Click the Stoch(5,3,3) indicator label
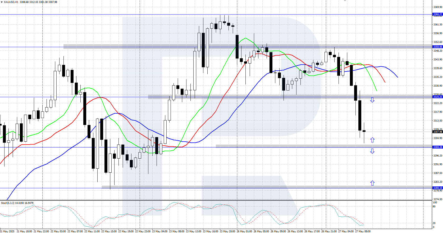The height and width of the screenshot is (233, 443). coord(8,203)
